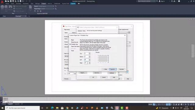Image resolution: width=195 pixels, height=110 pixels.
Task: Switch to the Model layout tab at bottom
Action: click(4, 104)
